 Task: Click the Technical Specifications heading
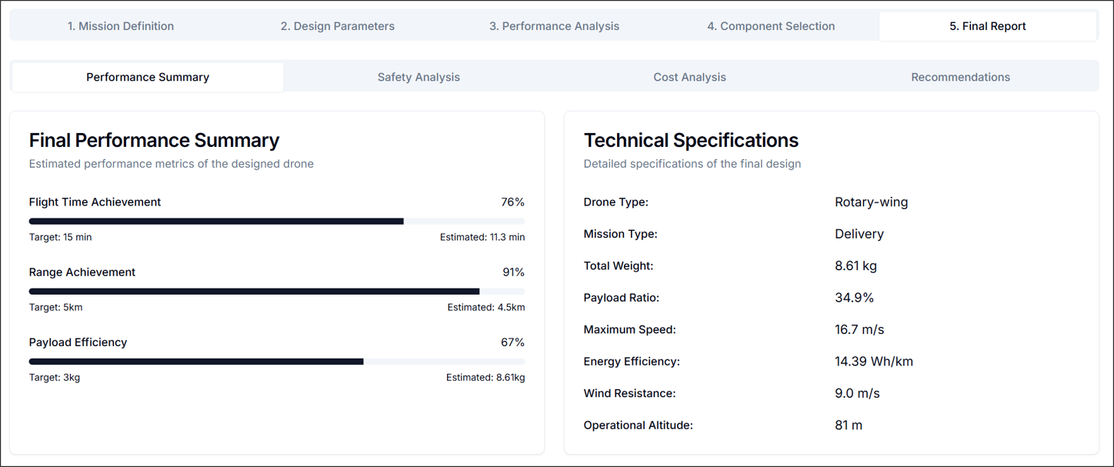click(x=691, y=140)
